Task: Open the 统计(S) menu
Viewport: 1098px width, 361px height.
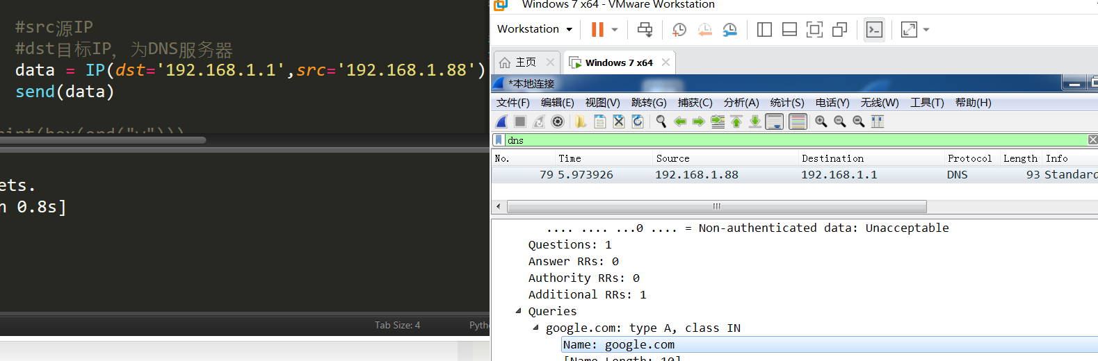Action: pos(787,103)
